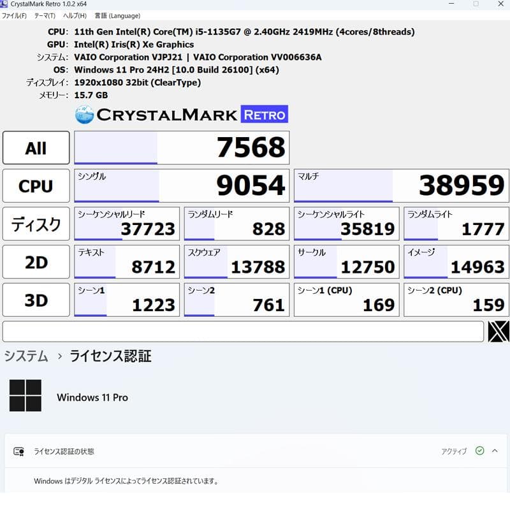The width and height of the screenshot is (510, 510).
Task: Open the テーマ(T) menu
Action: [45, 15]
